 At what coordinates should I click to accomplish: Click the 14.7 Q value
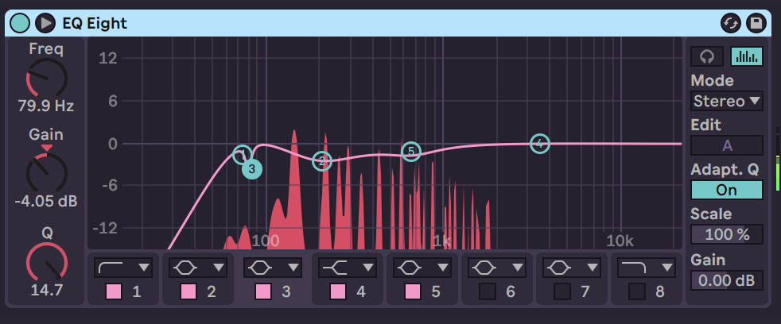[46, 290]
